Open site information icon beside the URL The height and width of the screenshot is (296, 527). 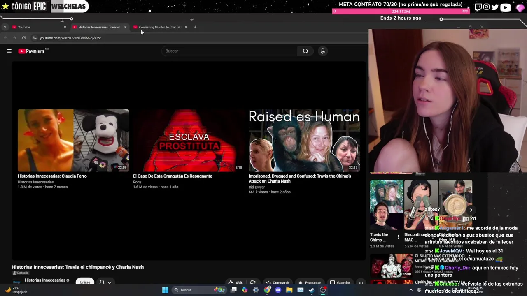point(35,38)
